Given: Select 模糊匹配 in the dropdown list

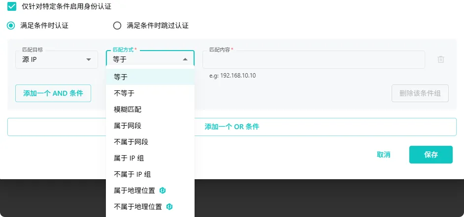Looking at the screenshot, I should 128,109.
